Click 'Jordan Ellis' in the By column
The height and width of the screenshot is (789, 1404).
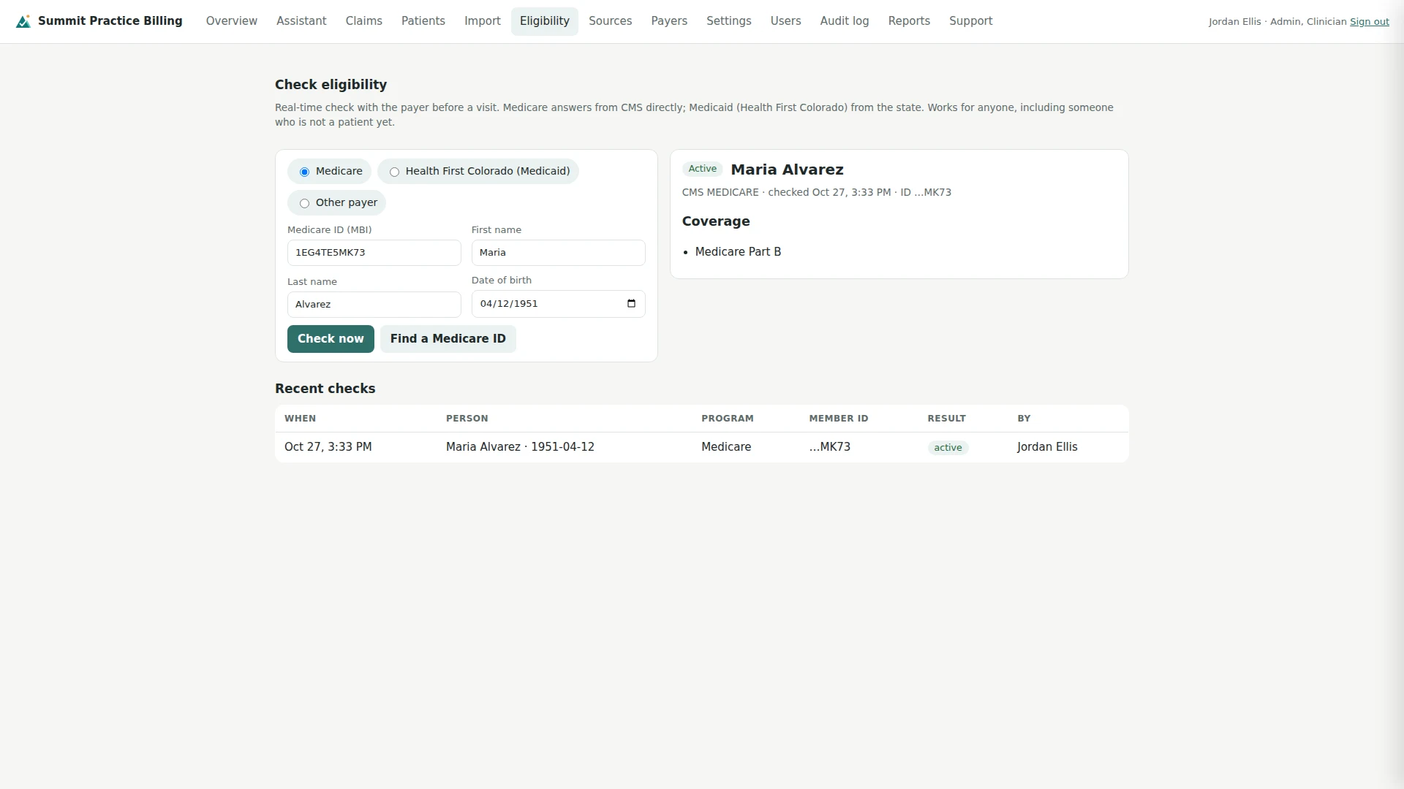coord(1047,447)
